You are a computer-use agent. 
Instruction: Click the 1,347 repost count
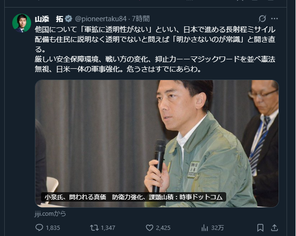pos(108,228)
